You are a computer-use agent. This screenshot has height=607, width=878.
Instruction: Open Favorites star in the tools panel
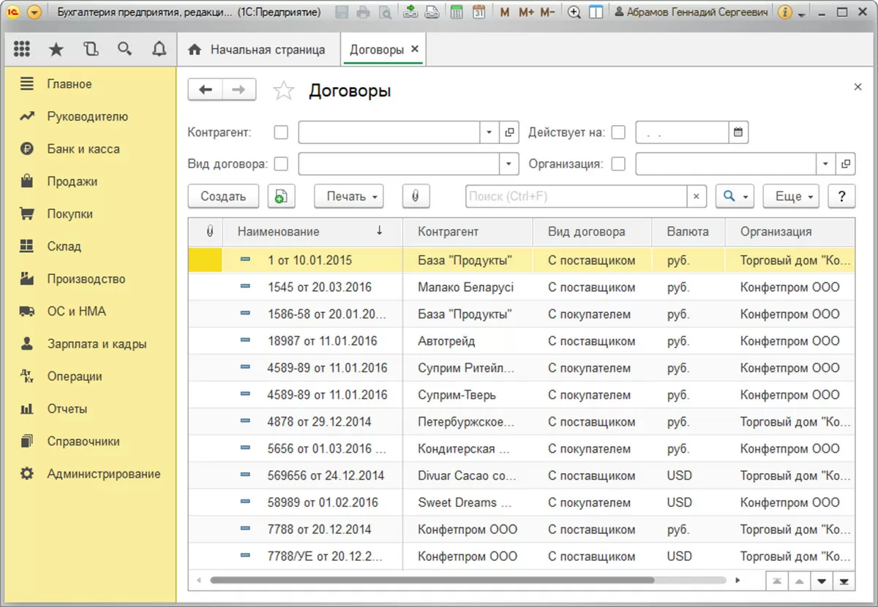click(56, 49)
